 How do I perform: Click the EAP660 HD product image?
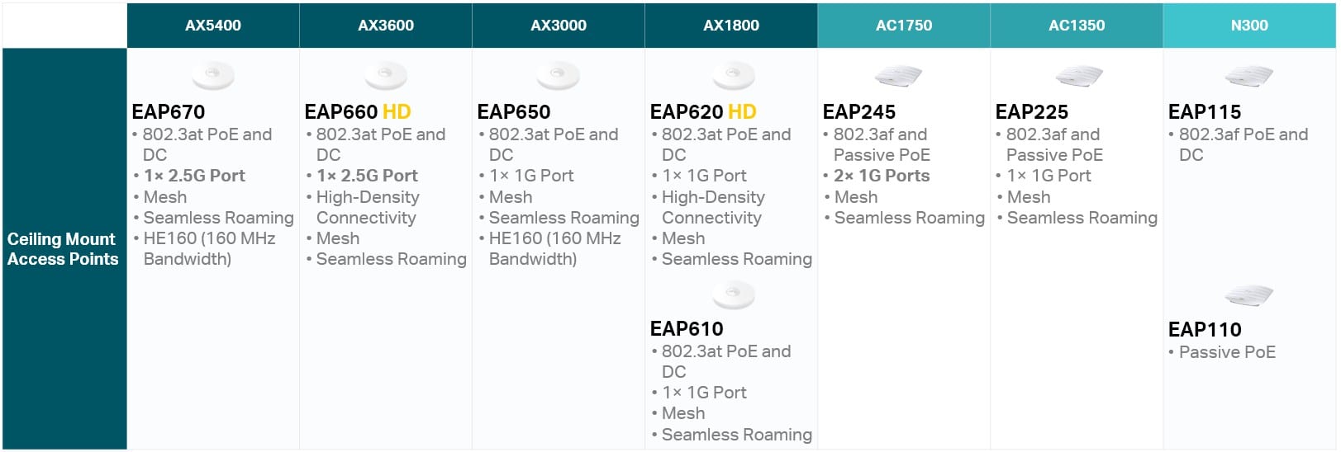click(386, 75)
